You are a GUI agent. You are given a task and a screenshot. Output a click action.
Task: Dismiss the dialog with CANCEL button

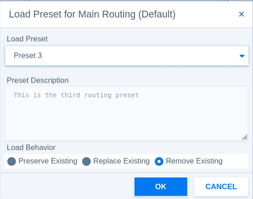[x=221, y=186]
